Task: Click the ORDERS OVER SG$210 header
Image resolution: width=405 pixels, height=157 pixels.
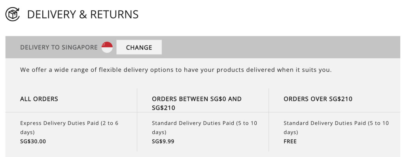Action: 318,99
